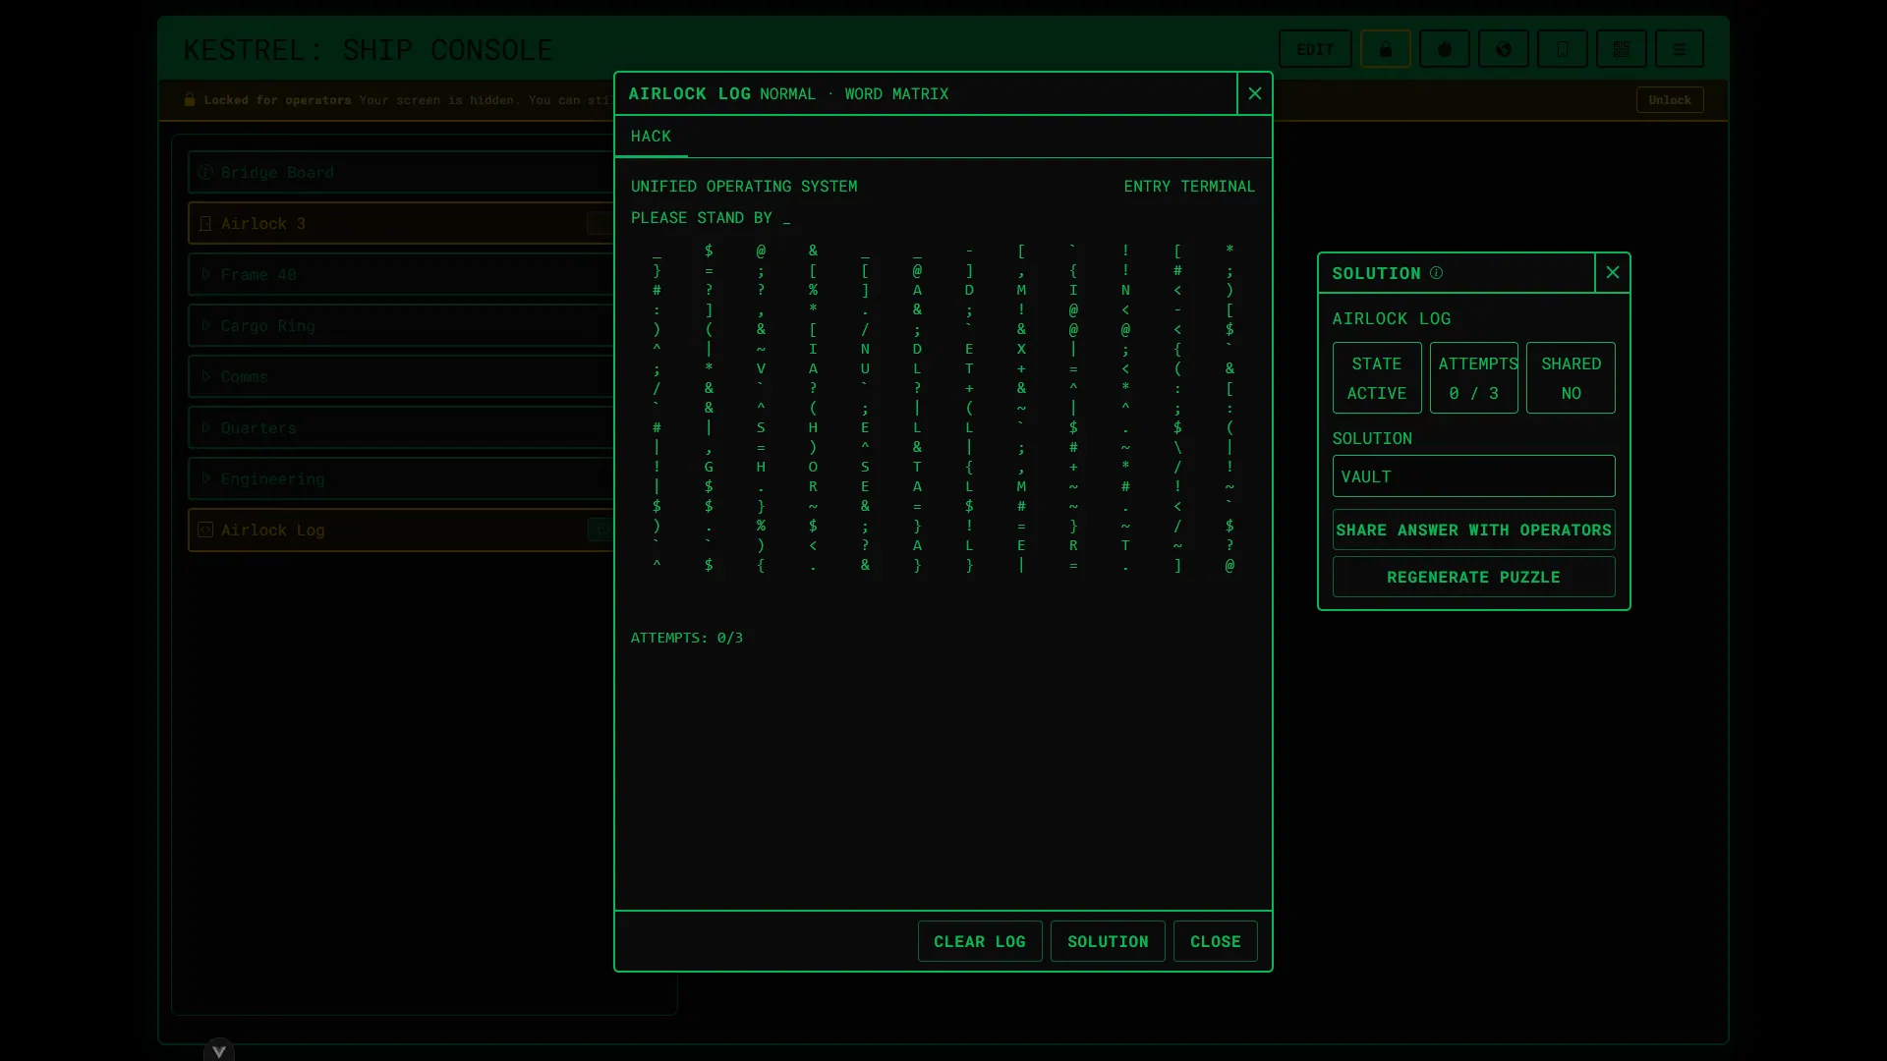The height and width of the screenshot is (1061, 1887).
Task: Click the lock icon in ship console header
Action: [x=1386, y=49]
